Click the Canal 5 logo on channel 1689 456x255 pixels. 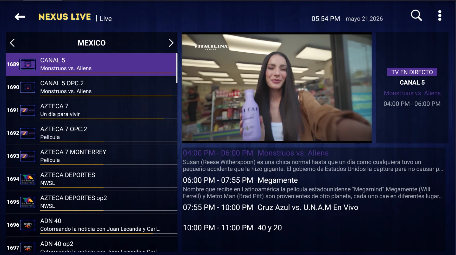(x=28, y=64)
